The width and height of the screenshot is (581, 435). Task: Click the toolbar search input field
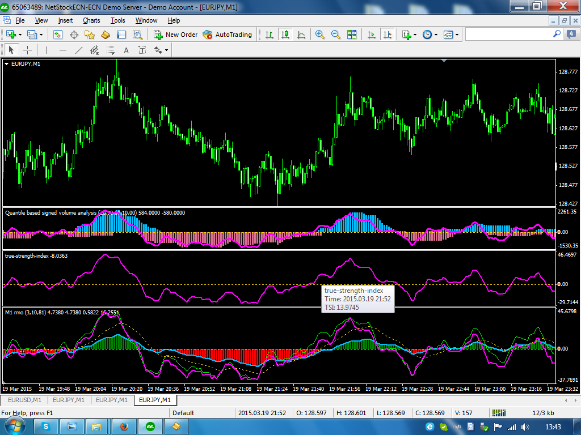point(509,35)
